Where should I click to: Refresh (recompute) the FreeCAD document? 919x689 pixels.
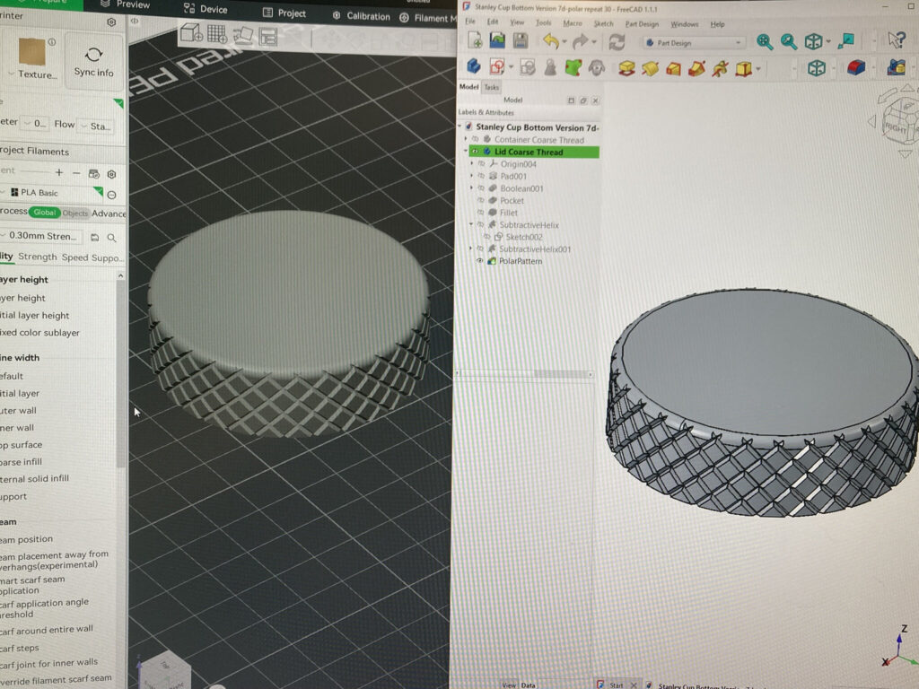tap(616, 41)
